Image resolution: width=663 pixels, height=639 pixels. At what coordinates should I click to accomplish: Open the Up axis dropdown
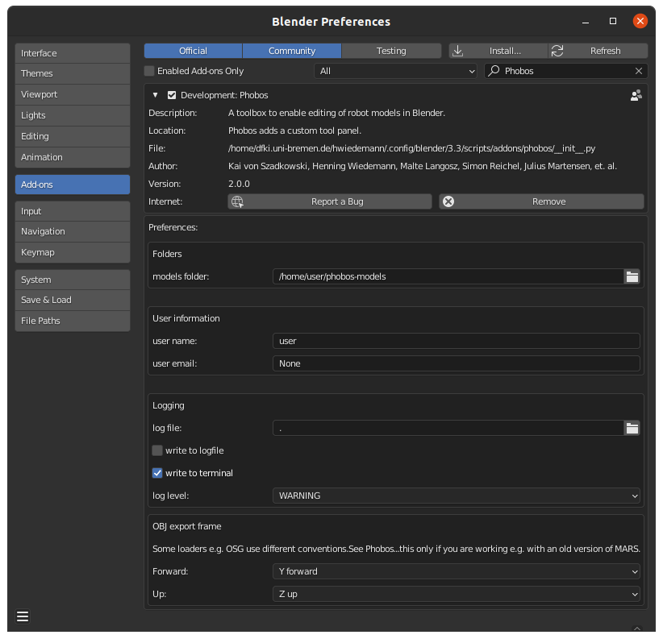click(x=457, y=594)
